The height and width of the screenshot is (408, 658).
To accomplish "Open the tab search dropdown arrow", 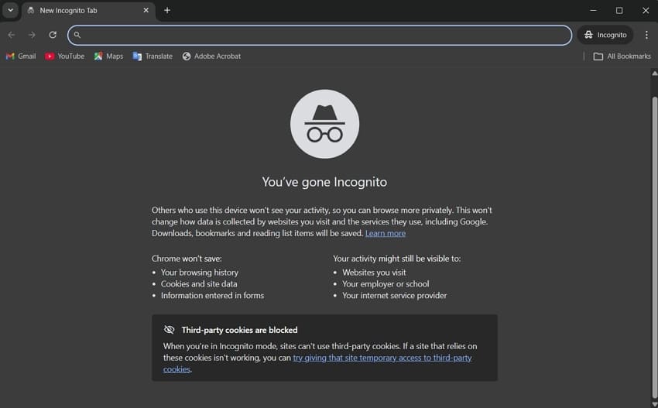I will 11,11.
